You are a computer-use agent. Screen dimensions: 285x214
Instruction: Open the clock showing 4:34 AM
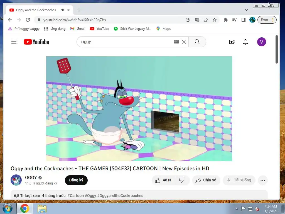tap(271, 209)
